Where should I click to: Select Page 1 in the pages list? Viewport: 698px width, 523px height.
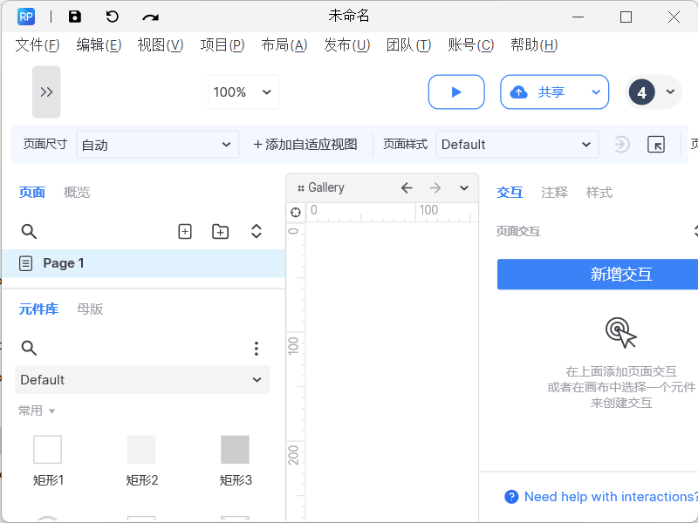coord(143,263)
